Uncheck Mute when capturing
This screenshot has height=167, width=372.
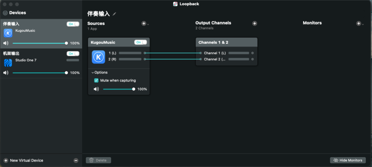pyautogui.click(x=96, y=80)
